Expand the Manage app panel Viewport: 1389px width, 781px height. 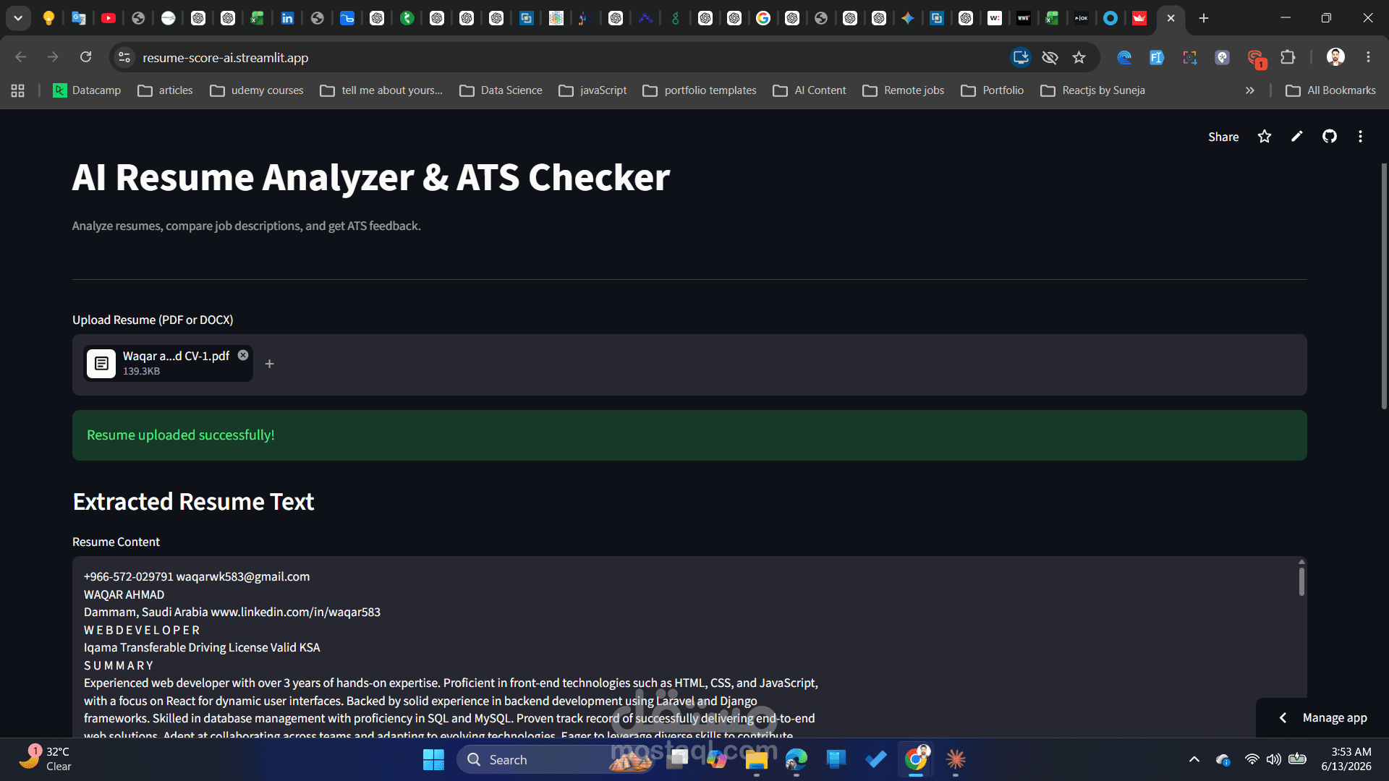click(1322, 717)
